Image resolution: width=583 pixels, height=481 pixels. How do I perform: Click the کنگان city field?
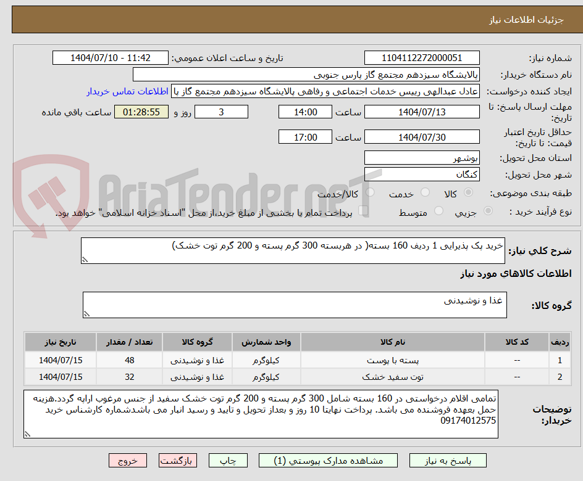(x=422, y=173)
